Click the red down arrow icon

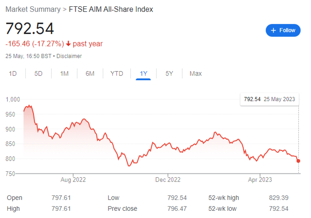coord(68,44)
